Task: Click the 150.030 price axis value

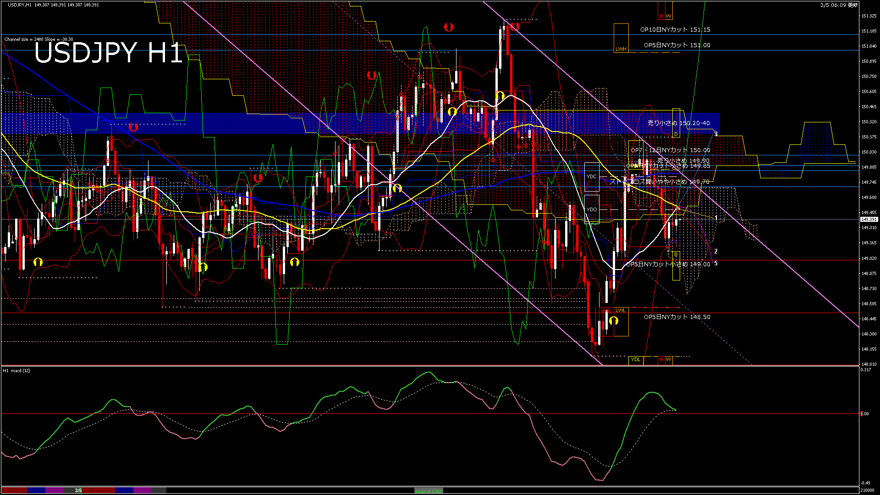Action: 869,152
